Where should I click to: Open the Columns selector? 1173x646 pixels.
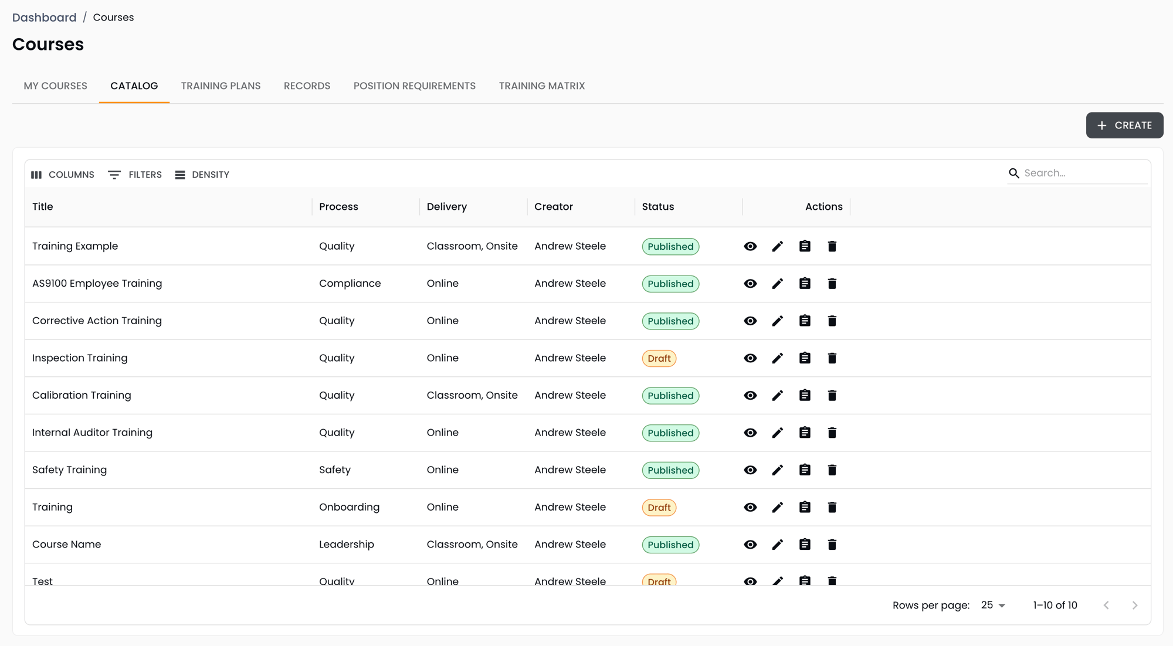(63, 175)
